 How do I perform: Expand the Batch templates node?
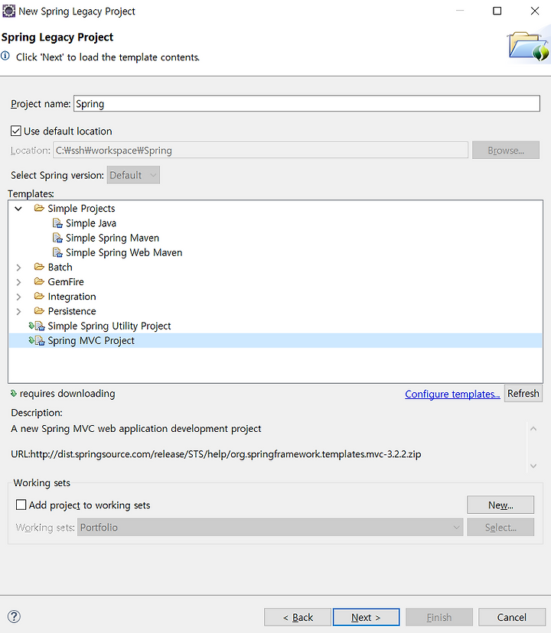tap(18, 268)
